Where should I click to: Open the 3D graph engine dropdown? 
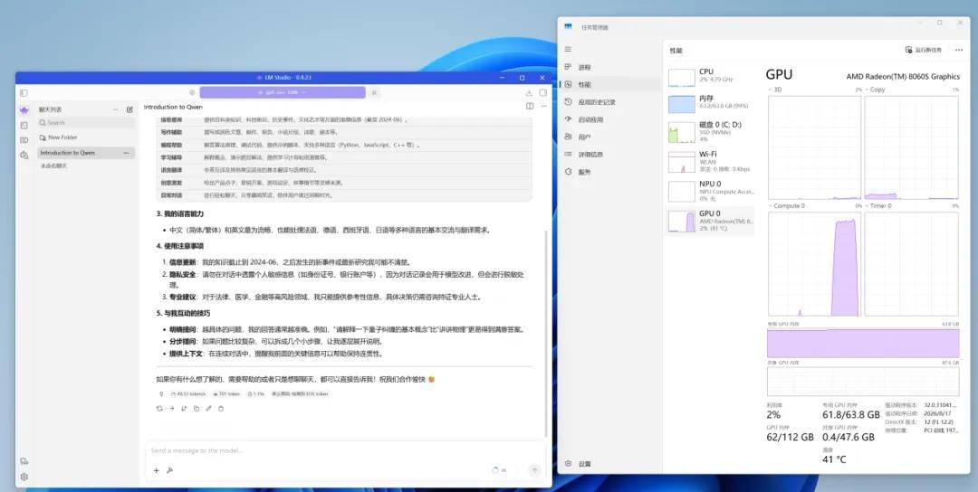point(775,90)
